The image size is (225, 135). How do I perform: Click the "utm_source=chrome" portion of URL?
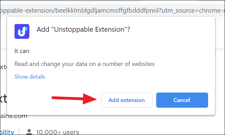(192, 10)
